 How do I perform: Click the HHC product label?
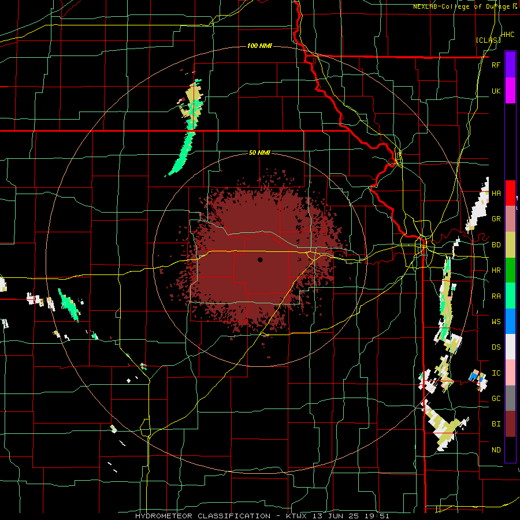click(x=508, y=35)
